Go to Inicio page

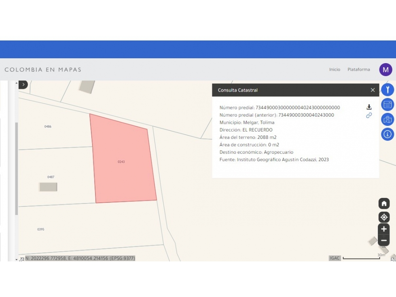[x=335, y=70]
